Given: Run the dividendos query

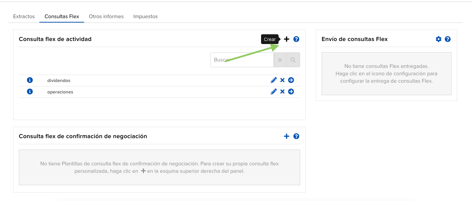Looking at the screenshot, I should click(291, 80).
